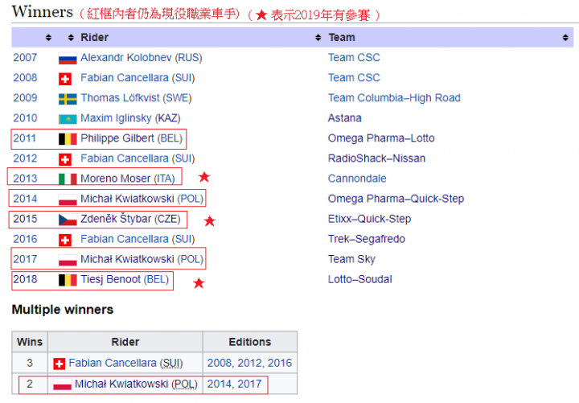Screen dimensions: 579x403
Task: Open the 2011 edition link
Action: (x=25, y=138)
